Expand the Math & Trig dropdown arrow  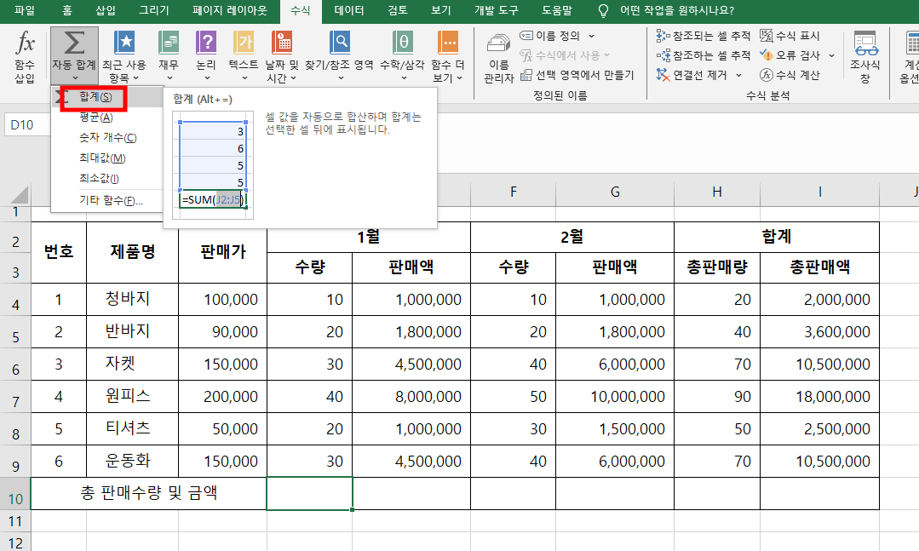(403, 78)
